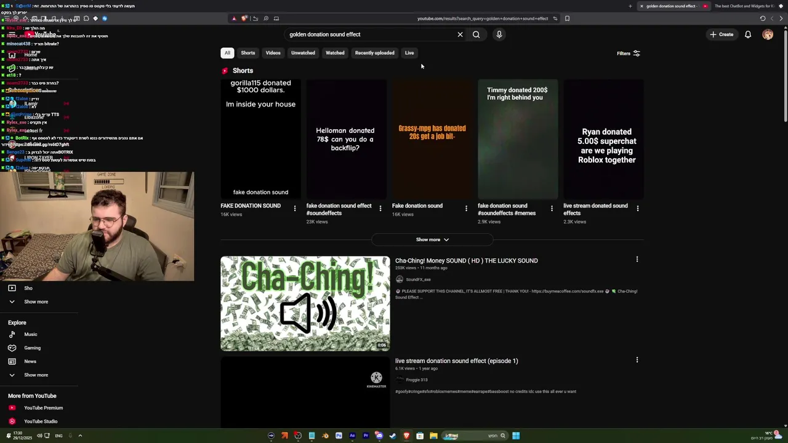Switch ENG input language in tray
The width and height of the screenshot is (788, 443).
[58, 436]
